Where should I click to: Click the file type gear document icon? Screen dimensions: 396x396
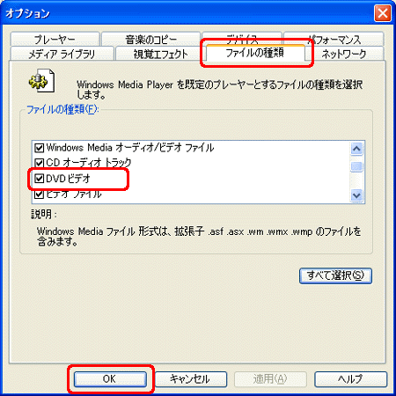click(x=42, y=81)
